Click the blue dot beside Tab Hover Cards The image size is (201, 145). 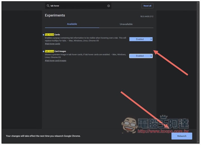43,35
